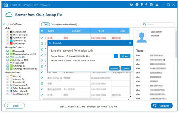Select Call History (167) in sidebar

coord(20,60)
